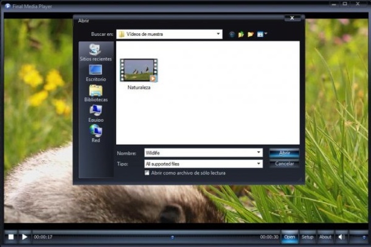The height and width of the screenshot is (247, 371).
Task: Click the playback seek slider handle
Action: 172,237
